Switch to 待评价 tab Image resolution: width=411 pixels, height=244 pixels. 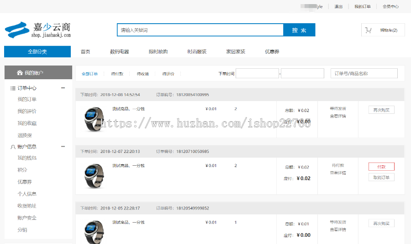pyautogui.click(x=168, y=74)
